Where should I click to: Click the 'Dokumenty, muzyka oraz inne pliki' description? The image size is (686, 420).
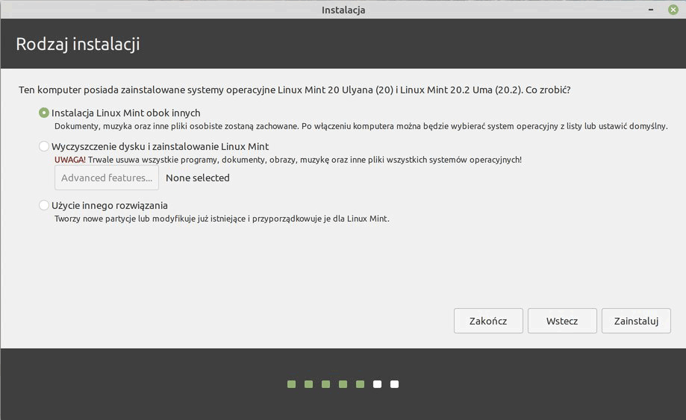pos(361,126)
